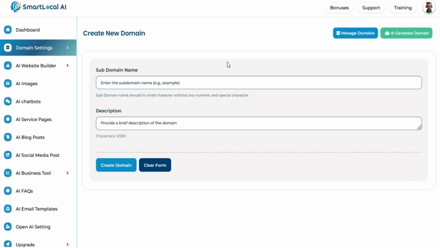Expand the Upgrade menu chevron

coord(68,244)
